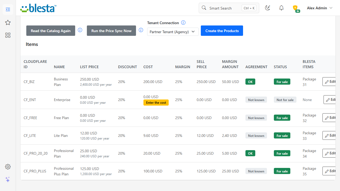Click Create the Products button

222,31
